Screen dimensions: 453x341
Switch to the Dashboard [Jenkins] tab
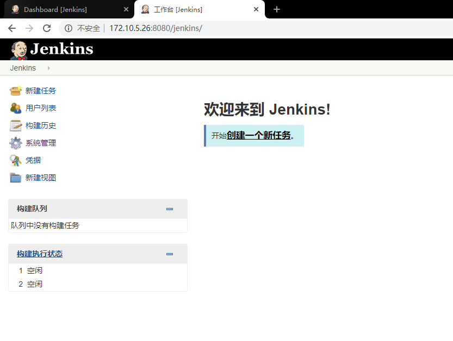69,10
